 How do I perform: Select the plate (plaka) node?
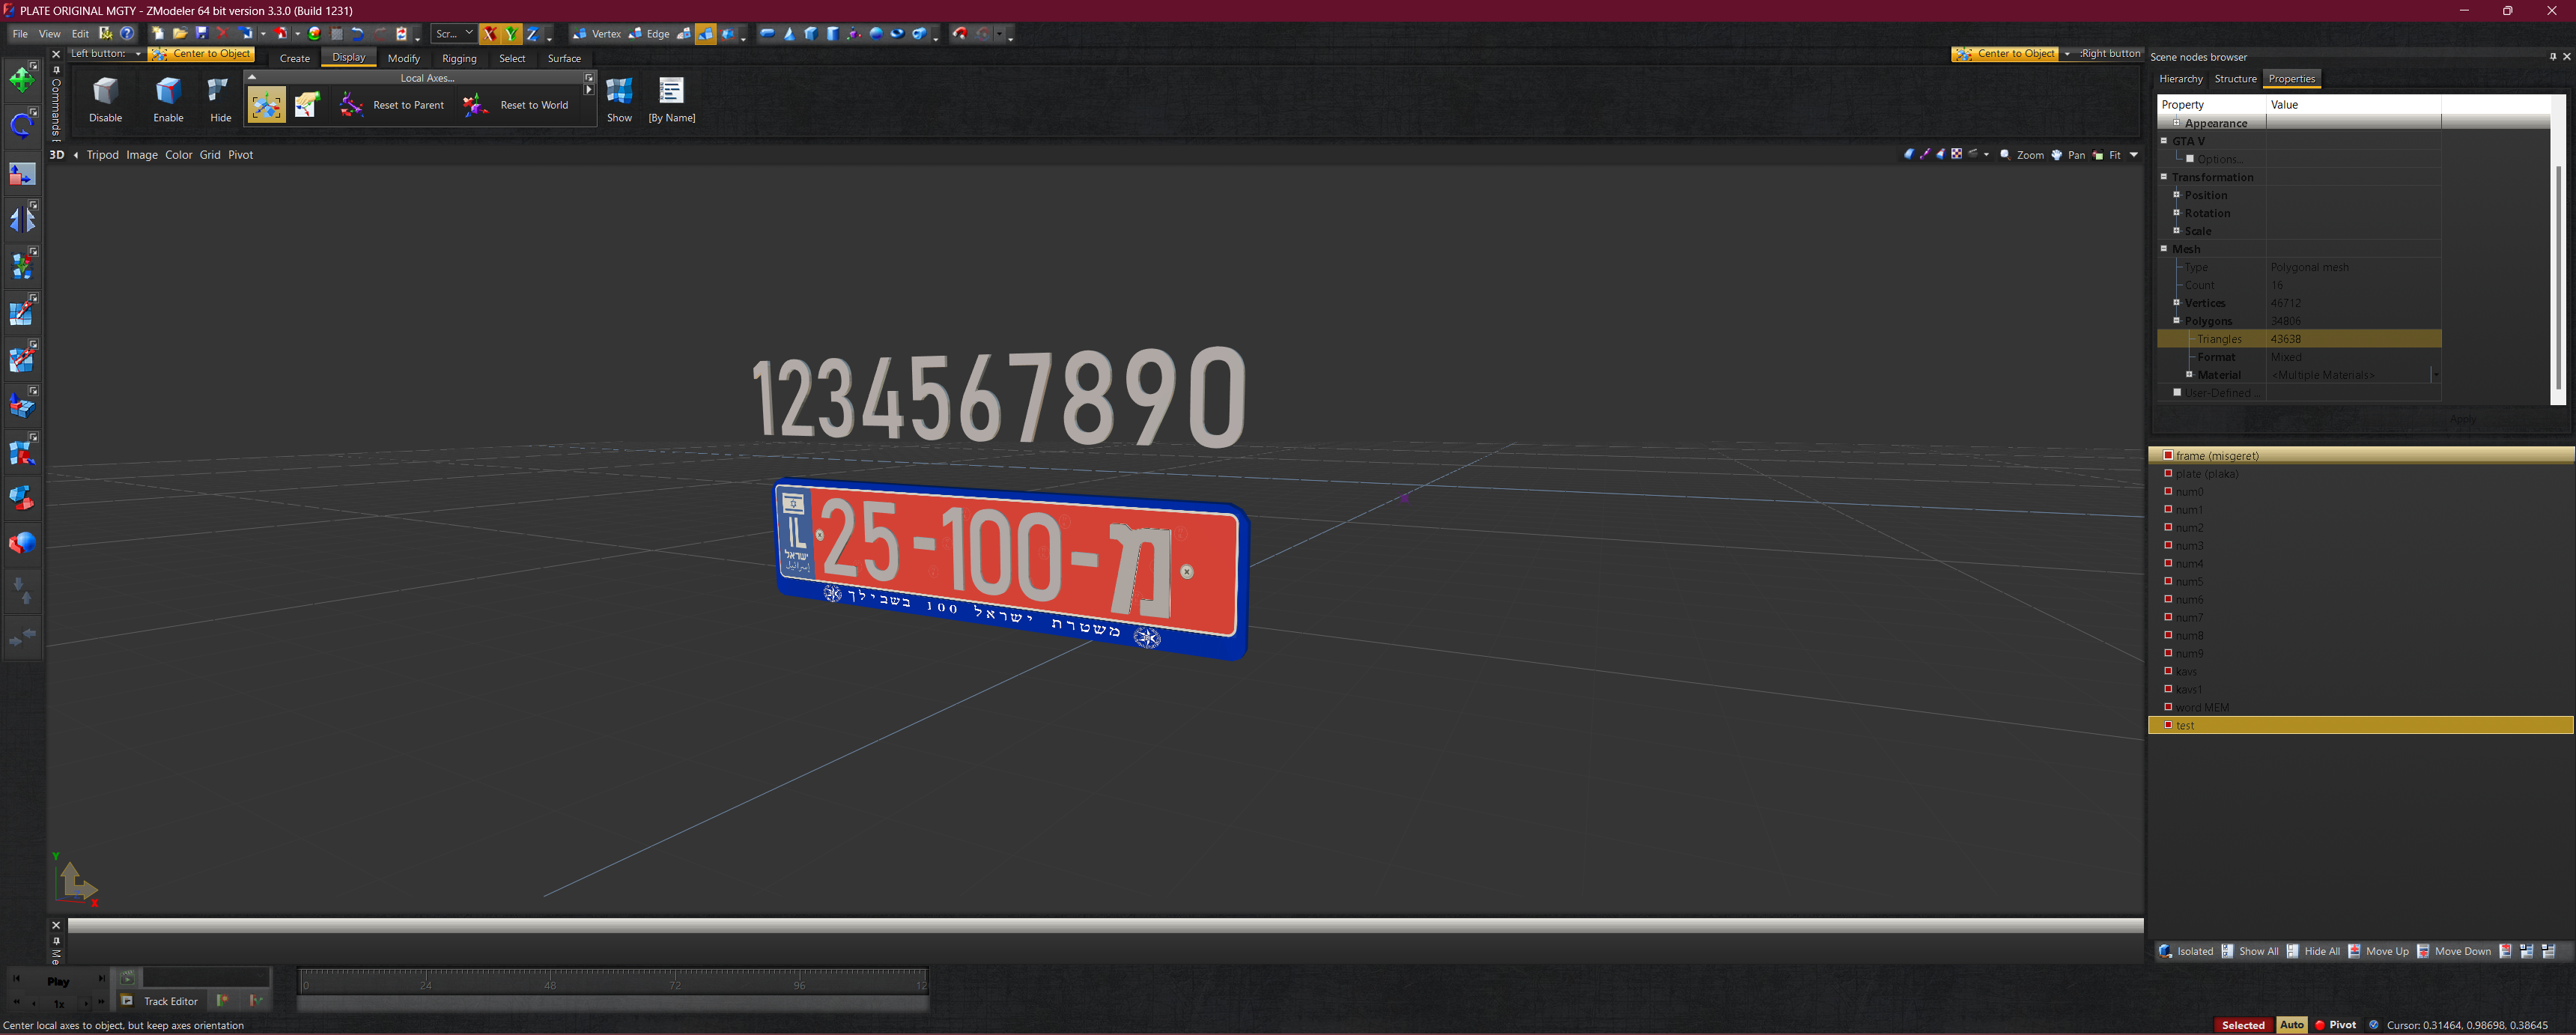click(2206, 474)
